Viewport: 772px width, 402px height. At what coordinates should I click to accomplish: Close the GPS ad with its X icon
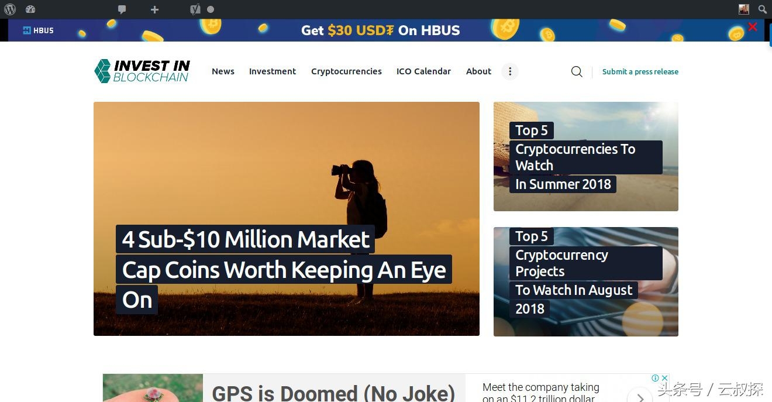coord(664,378)
